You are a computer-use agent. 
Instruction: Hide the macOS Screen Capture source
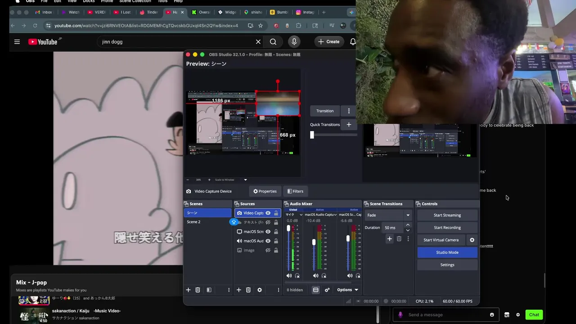tap(268, 232)
